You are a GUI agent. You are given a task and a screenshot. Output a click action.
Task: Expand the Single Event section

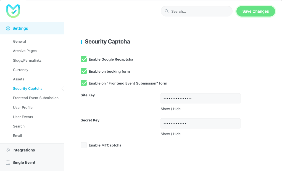[32, 162]
